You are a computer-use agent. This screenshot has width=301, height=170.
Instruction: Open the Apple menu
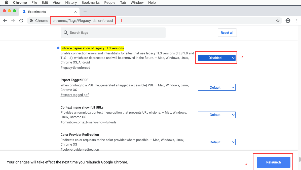[6, 3]
